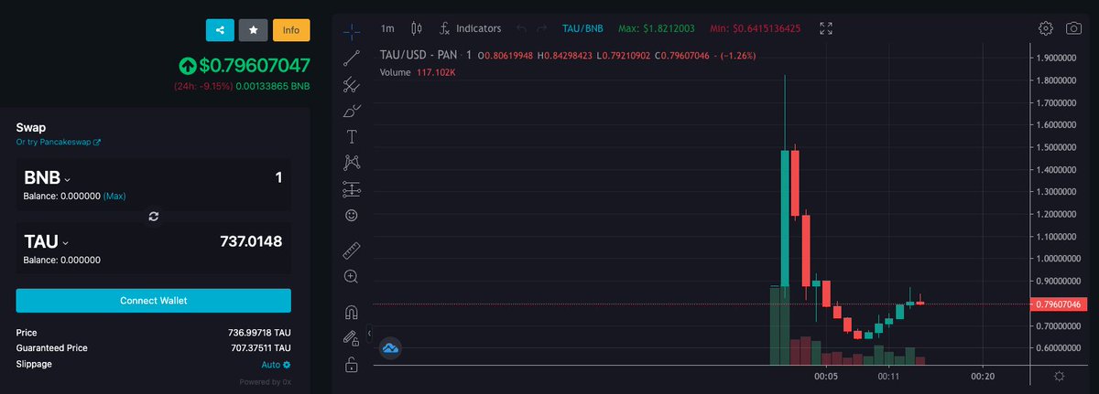Viewport: 1099px width, 394px height.
Task: Click the current price label 0.79607046
Action: [x=1060, y=303]
